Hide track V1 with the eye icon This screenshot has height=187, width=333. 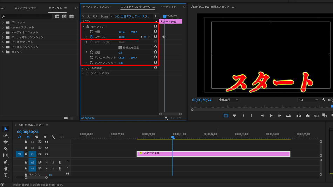(x=46, y=154)
